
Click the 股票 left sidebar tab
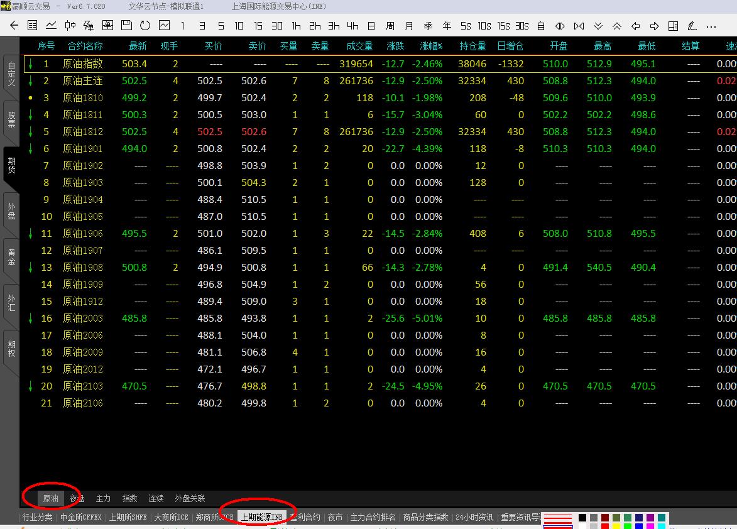(11, 119)
